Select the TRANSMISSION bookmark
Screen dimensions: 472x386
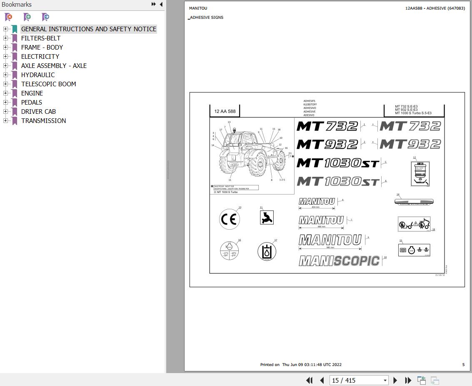coord(43,121)
